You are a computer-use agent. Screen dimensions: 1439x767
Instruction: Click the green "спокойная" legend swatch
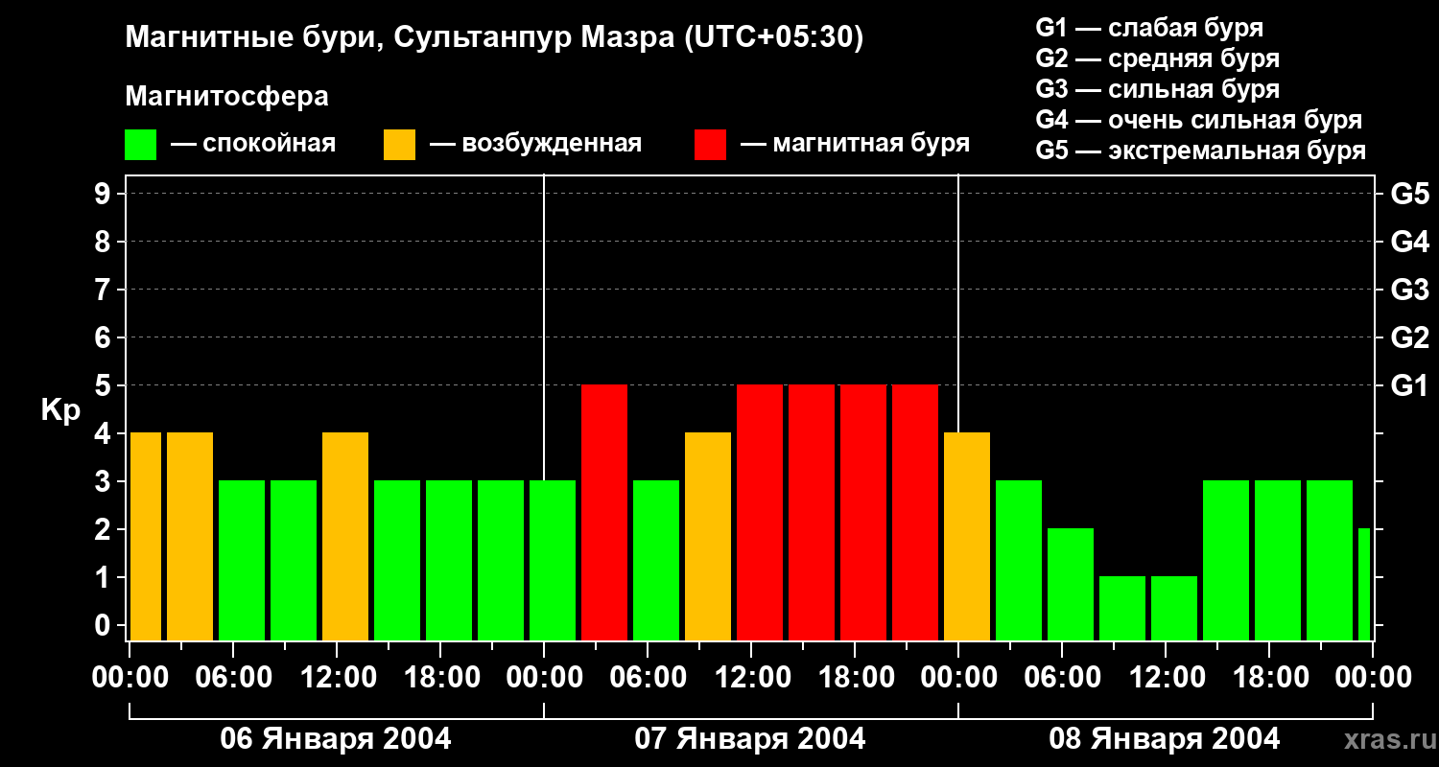coord(141,145)
